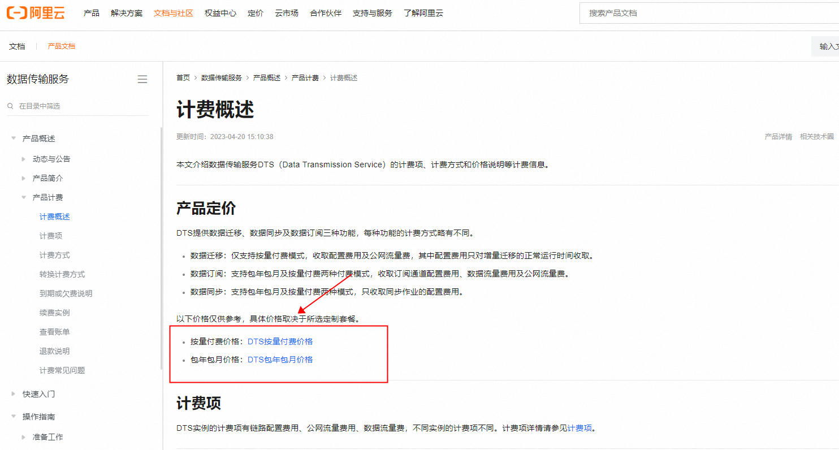The image size is (839, 450).
Task: Click the 产品详情 link
Action: click(779, 137)
